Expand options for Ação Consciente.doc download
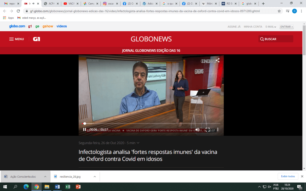306x191 pixels. tap(45, 177)
